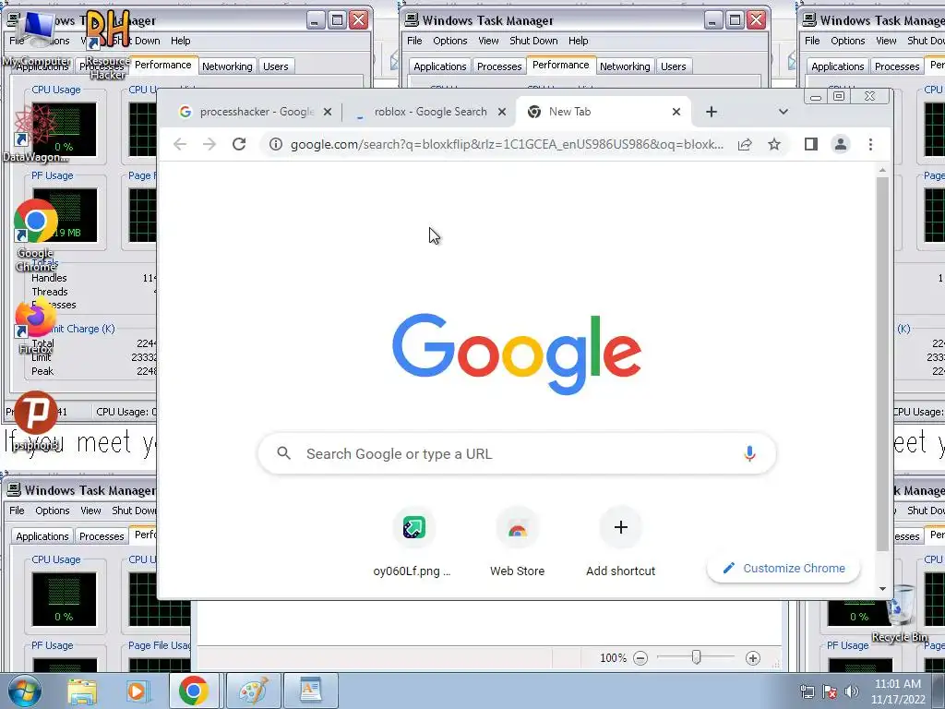Open Chrome three-dot menu
Viewport: 945px width, 709px height.
pyautogui.click(x=870, y=144)
